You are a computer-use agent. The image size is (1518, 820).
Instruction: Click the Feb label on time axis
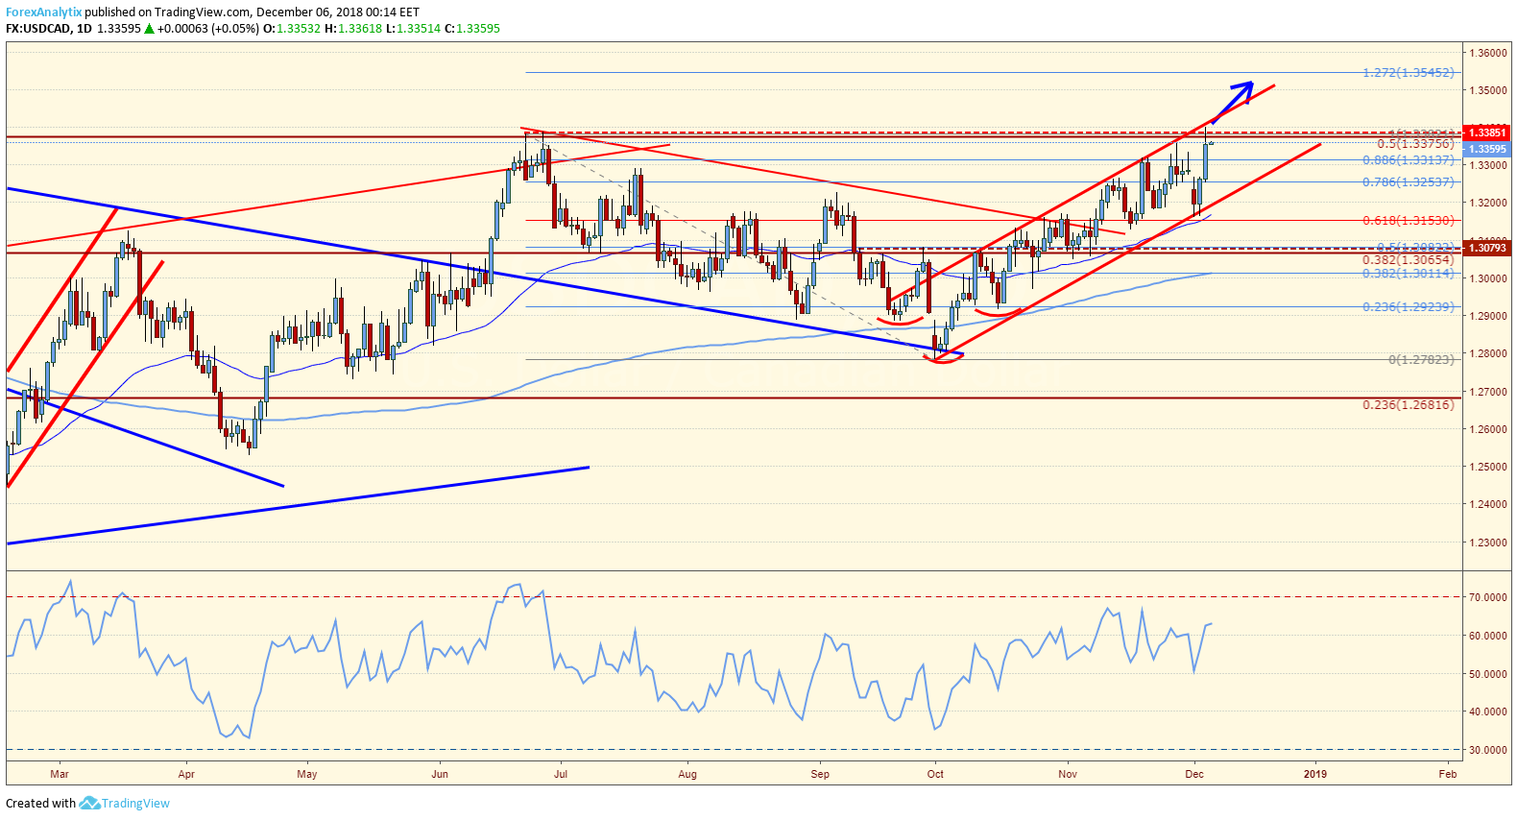point(1448,774)
